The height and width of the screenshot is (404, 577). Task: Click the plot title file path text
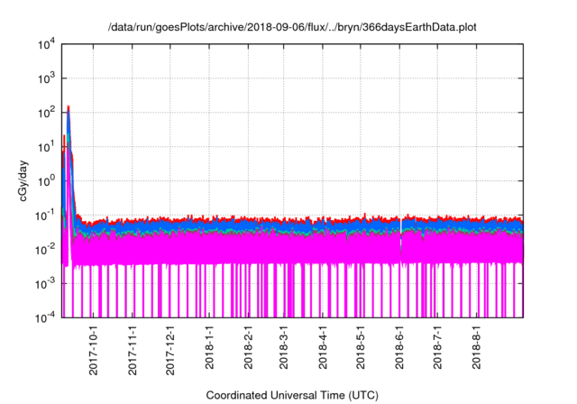click(x=292, y=27)
